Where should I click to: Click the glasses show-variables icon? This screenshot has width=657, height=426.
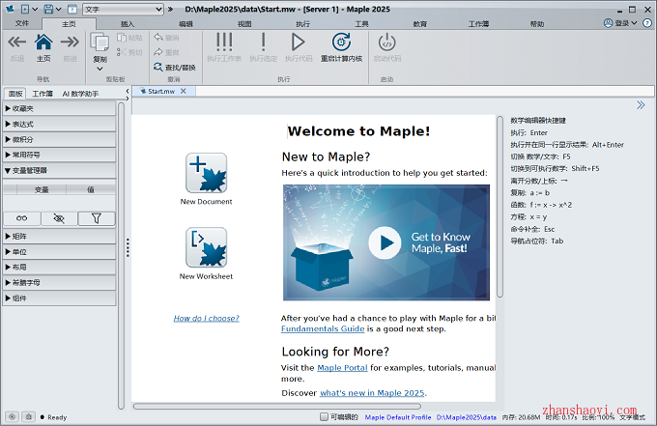click(x=22, y=218)
